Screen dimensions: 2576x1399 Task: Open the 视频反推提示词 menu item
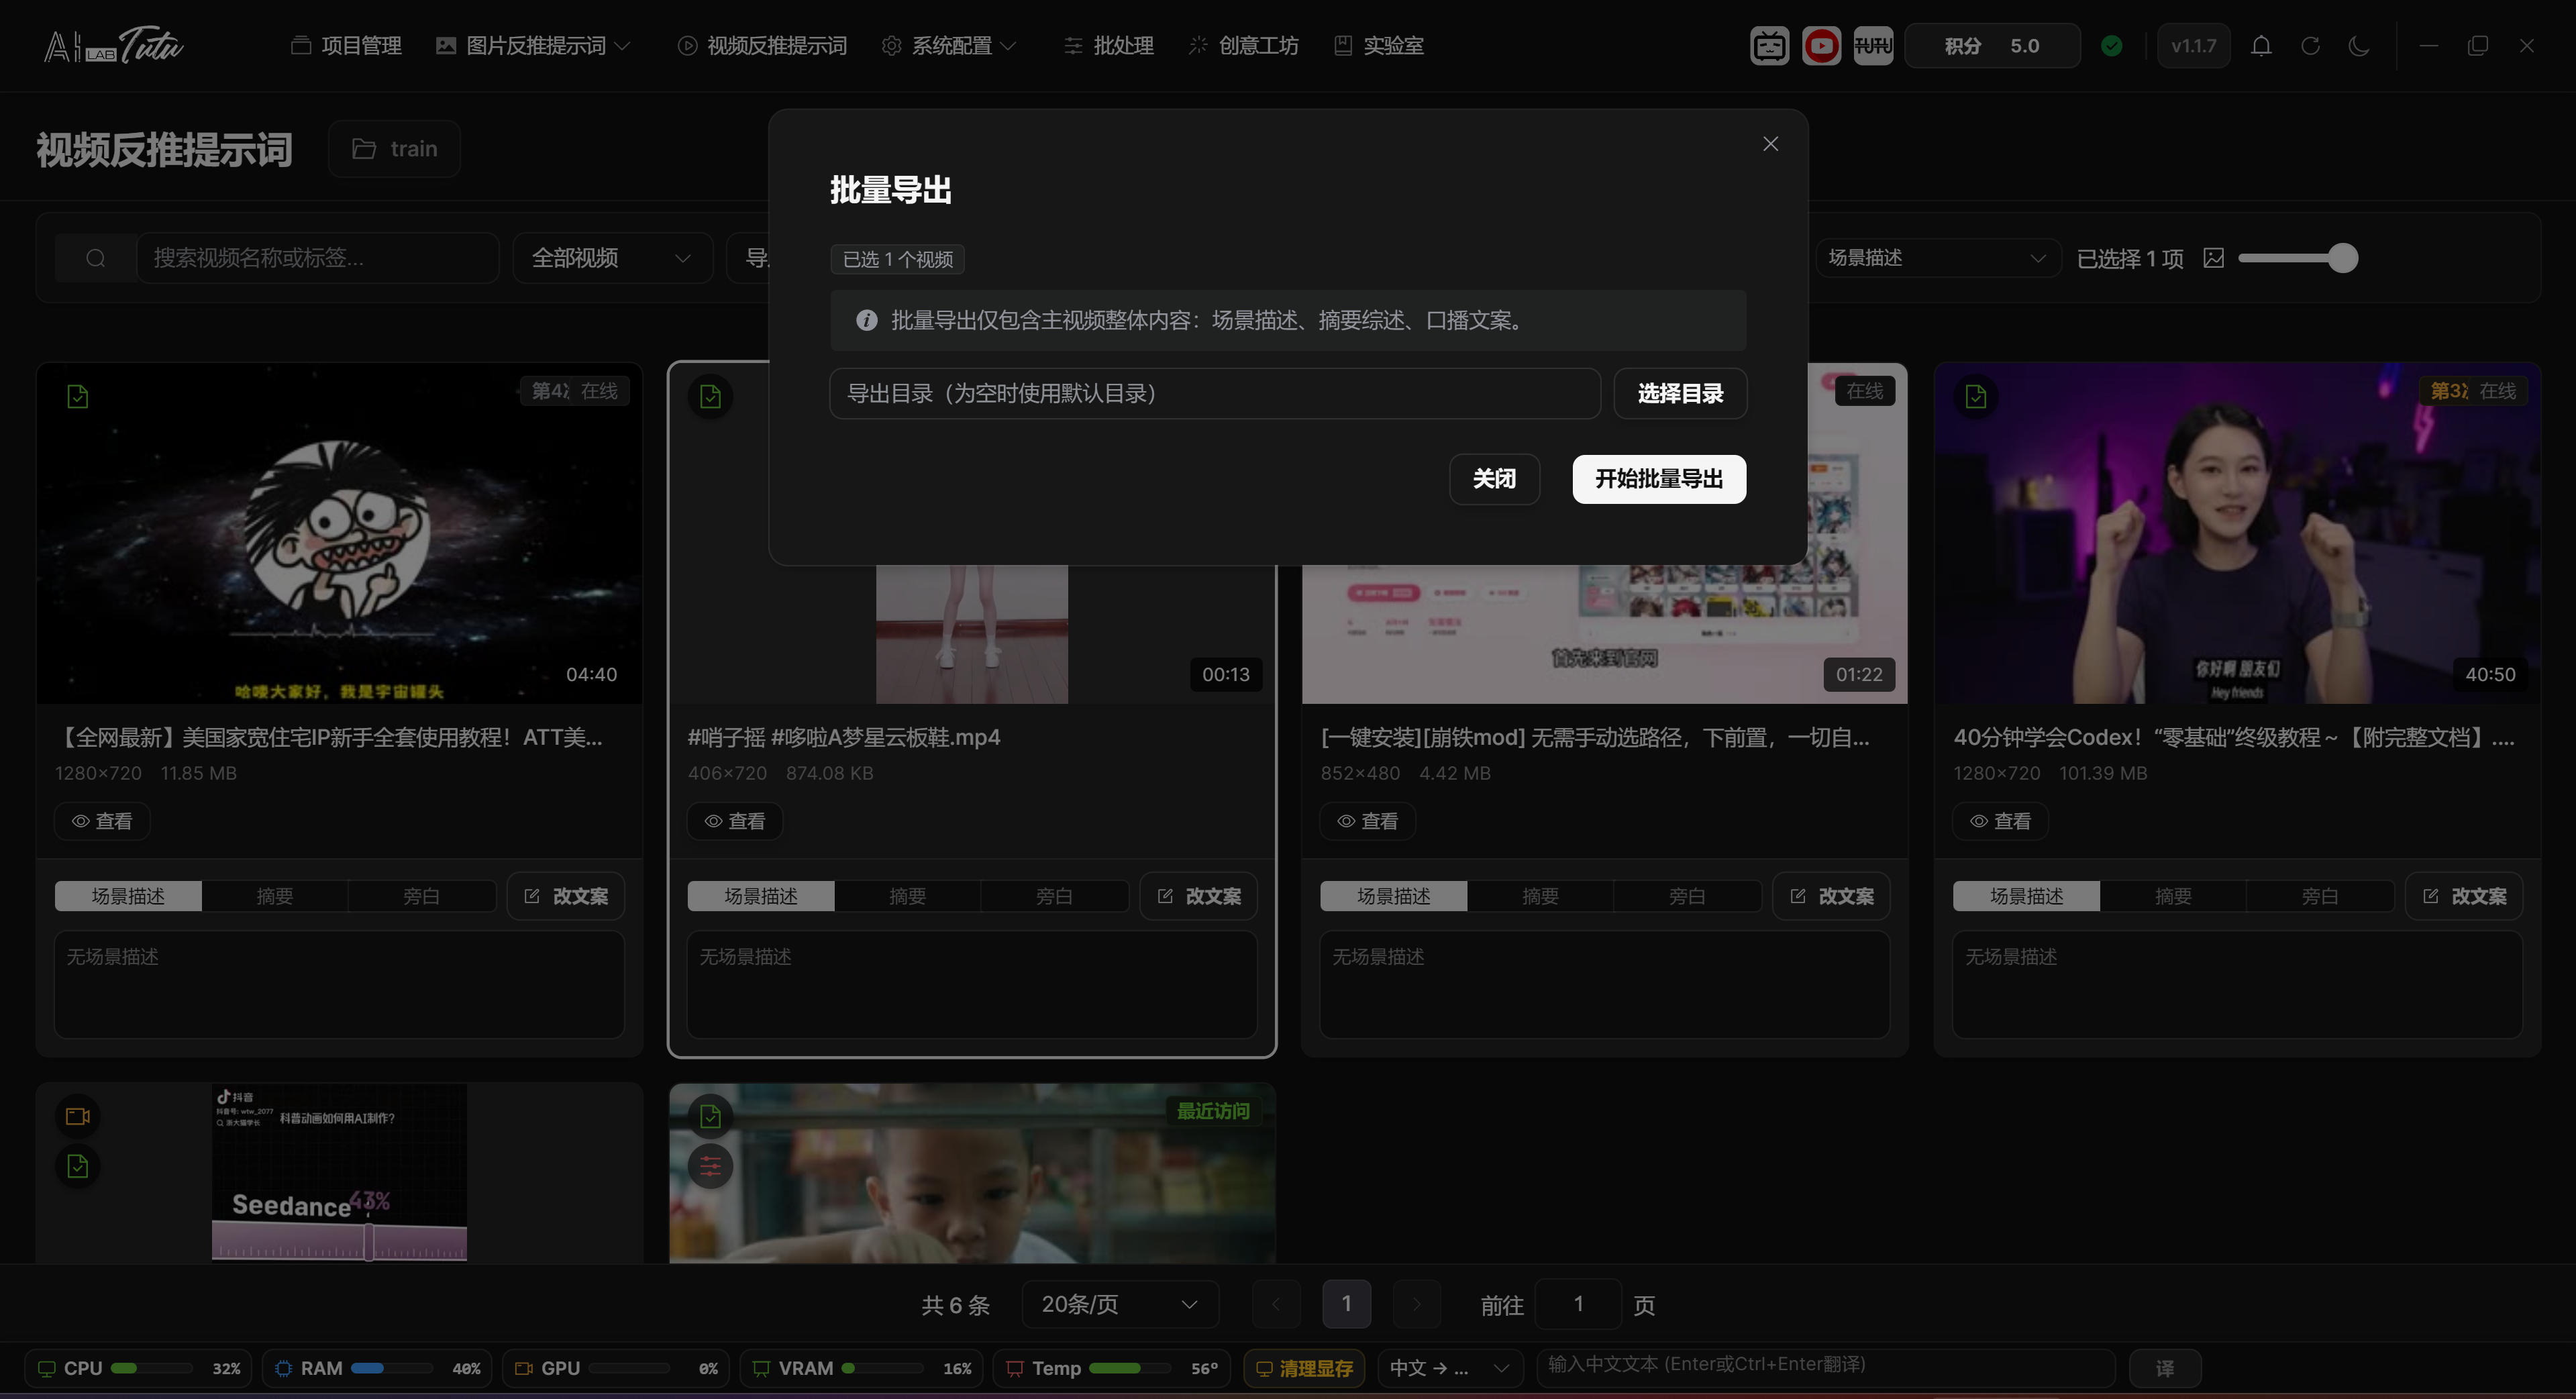762,45
